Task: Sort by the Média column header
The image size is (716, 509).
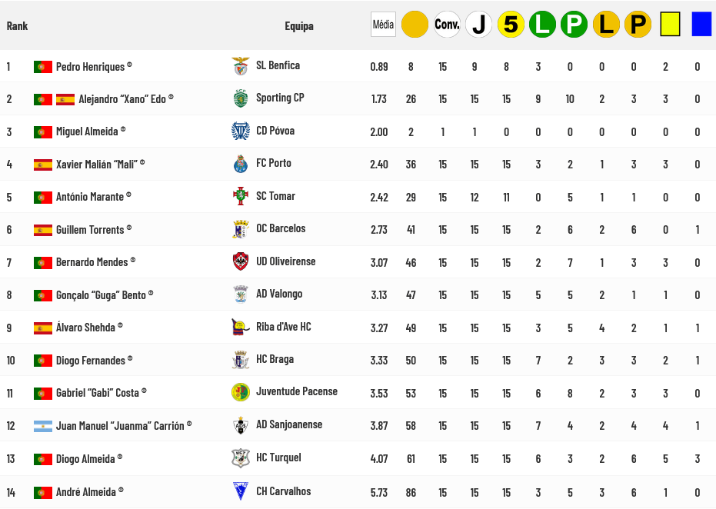Action: pyautogui.click(x=383, y=25)
